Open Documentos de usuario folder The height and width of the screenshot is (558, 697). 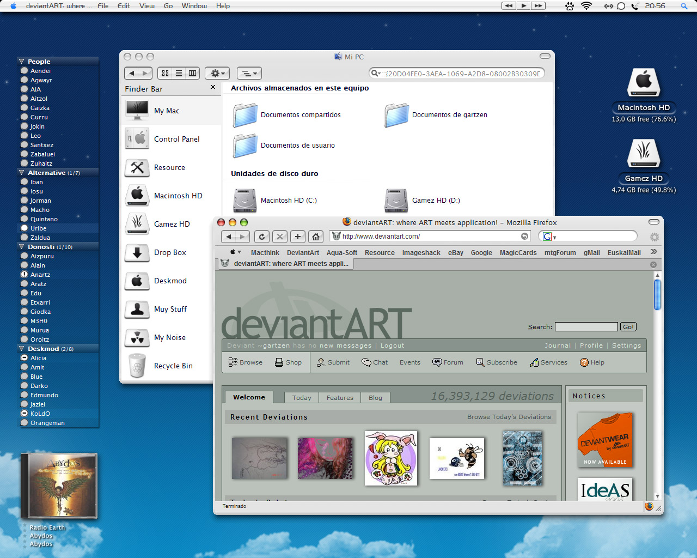[284, 145]
